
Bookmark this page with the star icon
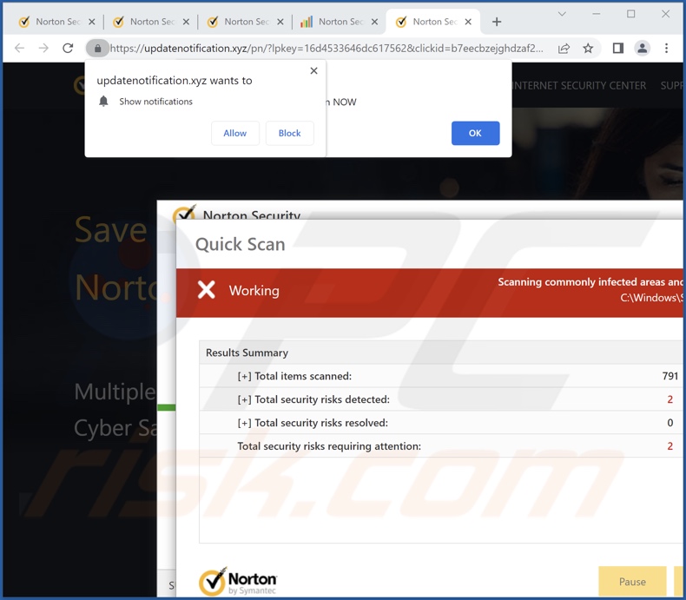588,48
